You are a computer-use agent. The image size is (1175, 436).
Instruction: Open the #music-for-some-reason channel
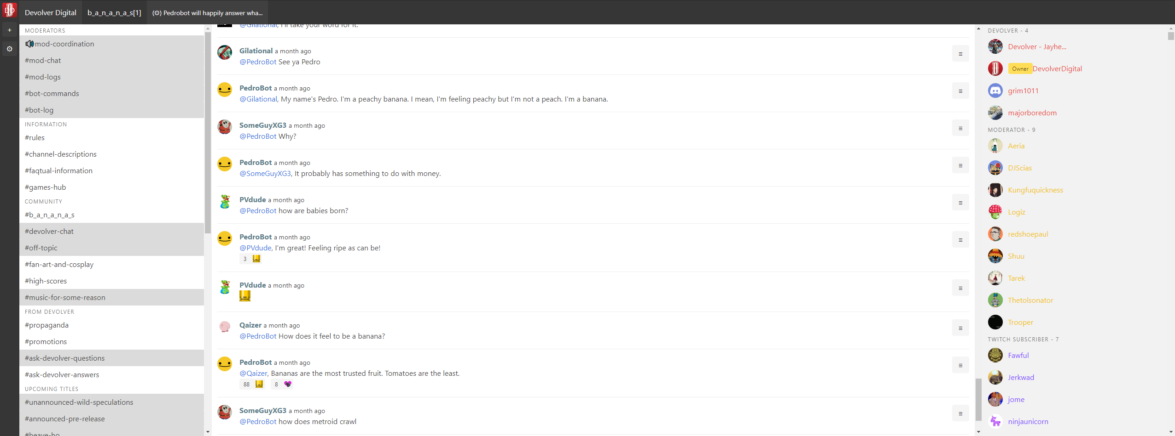[x=111, y=297]
